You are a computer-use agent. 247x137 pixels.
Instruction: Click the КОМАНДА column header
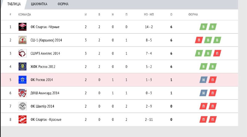point(25,14)
